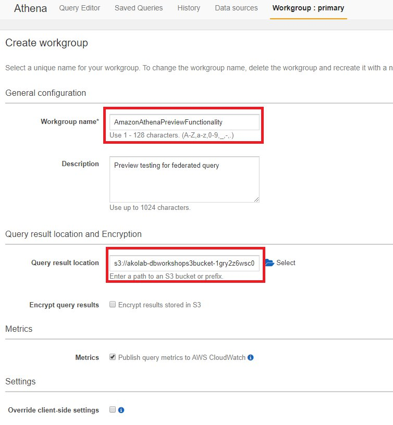Click the 'Query result location and Encryption' heading
Image resolution: width=393 pixels, height=425 pixels.
click(x=73, y=234)
